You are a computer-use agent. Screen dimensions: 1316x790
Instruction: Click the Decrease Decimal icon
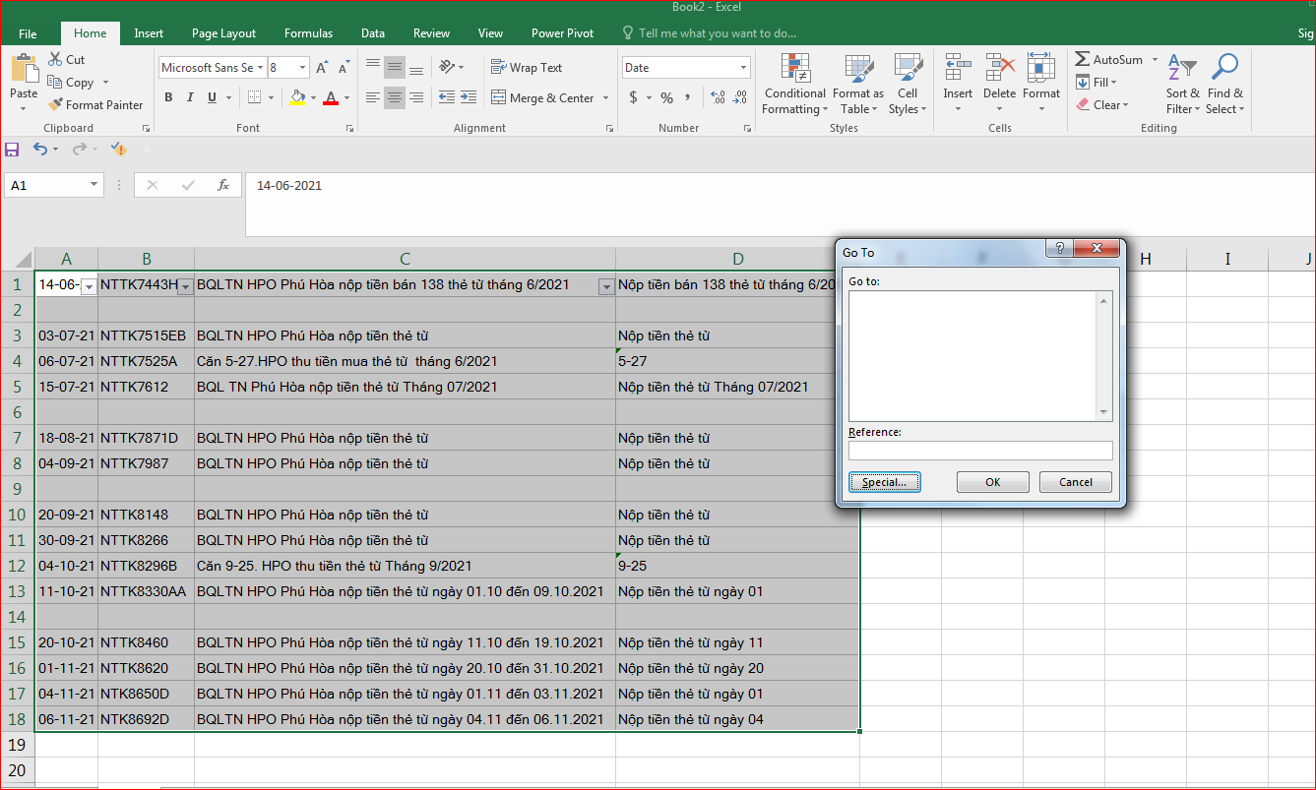pos(739,97)
